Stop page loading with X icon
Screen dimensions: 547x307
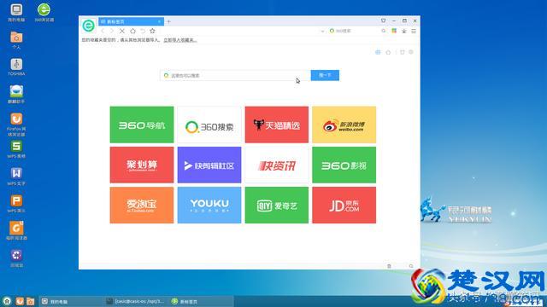(x=122, y=31)
